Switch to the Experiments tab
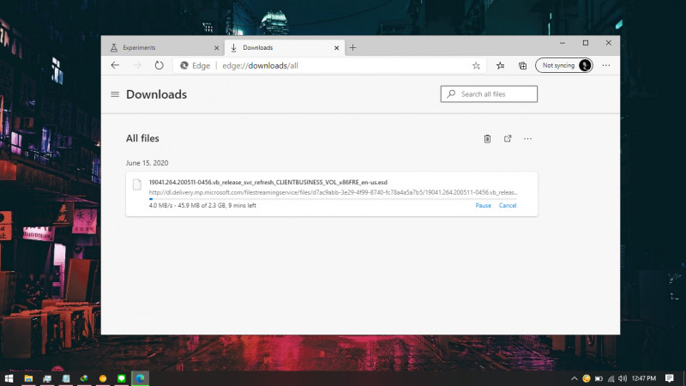Screen dimensions: 686x386 [x=163, y=47]
